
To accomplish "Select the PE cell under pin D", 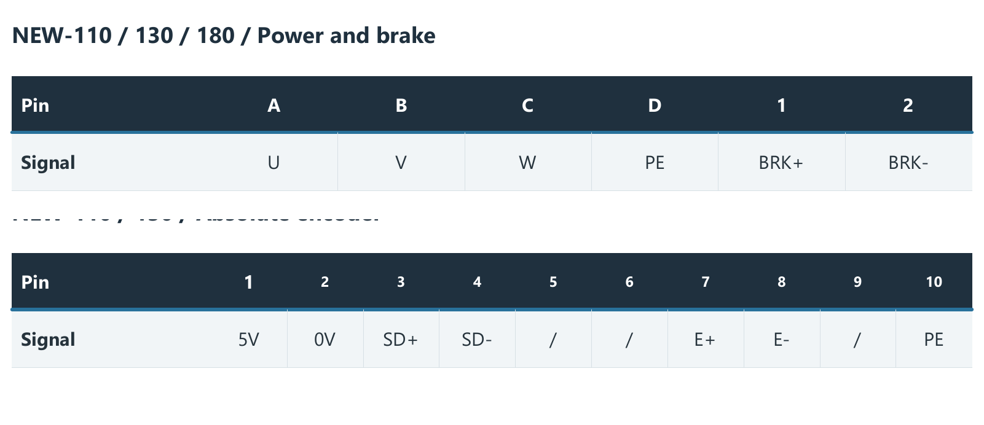I will [655, 162].
